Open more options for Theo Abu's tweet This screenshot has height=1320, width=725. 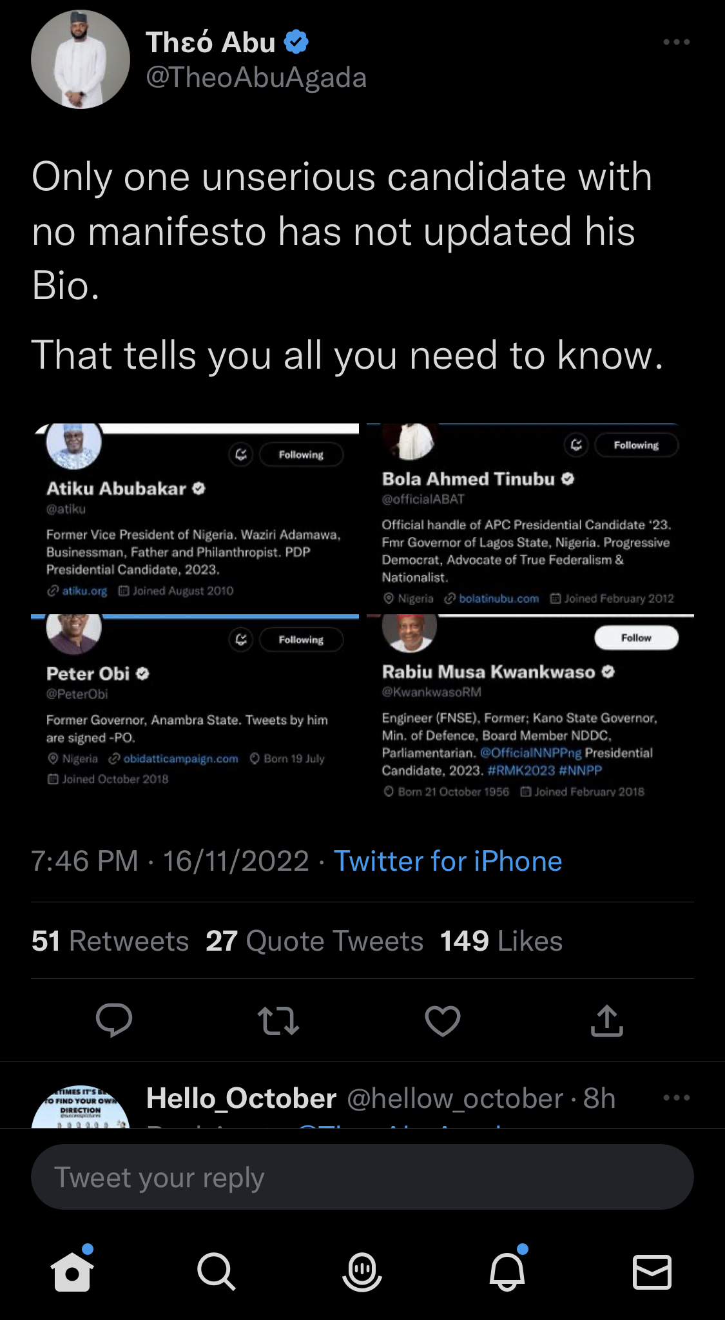676,43
